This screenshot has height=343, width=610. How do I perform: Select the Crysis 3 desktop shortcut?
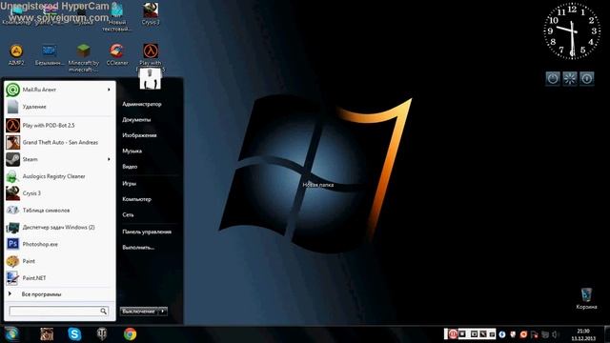tap(151, 14)
